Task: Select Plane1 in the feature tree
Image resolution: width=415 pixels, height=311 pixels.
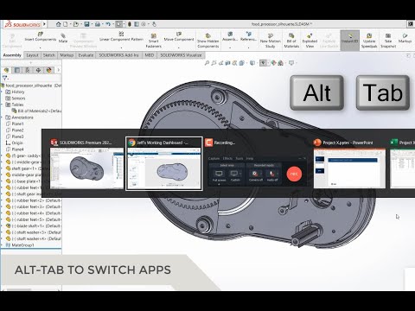Action: (x=15, y=124)
